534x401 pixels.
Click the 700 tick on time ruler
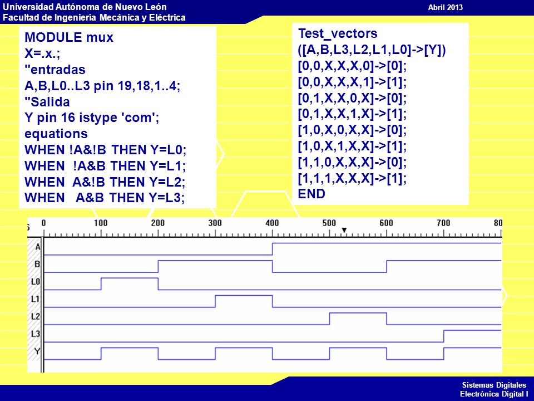point(443,223)
